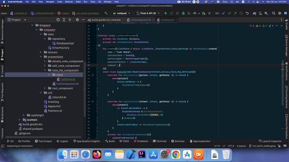
Task: Open App Quality Insights window
Action: [x=87, y=141]
